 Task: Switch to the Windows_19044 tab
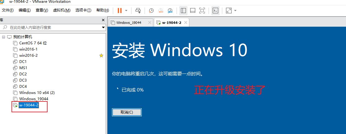pos(128,23)
